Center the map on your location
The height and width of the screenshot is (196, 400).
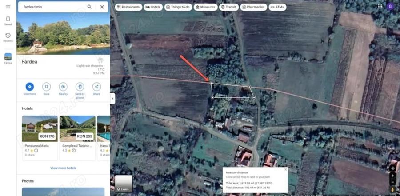pos(392,168)
